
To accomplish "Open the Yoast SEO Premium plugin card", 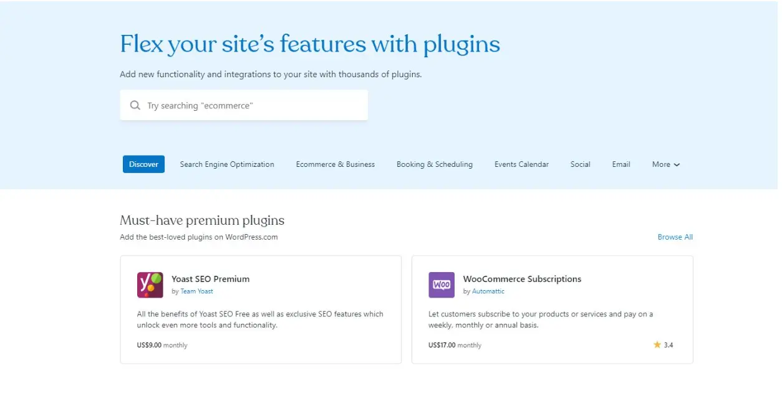I will 261,309.
